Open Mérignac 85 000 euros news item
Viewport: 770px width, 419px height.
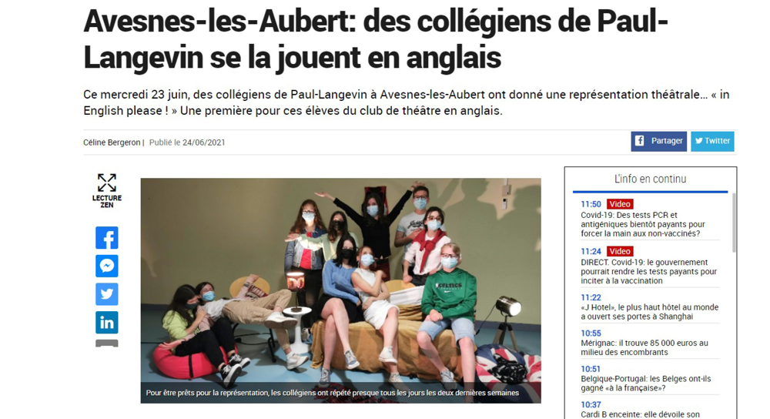644,348
